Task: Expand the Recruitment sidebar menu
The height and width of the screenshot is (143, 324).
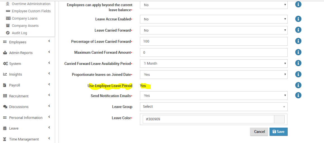Action: [27, 96]
